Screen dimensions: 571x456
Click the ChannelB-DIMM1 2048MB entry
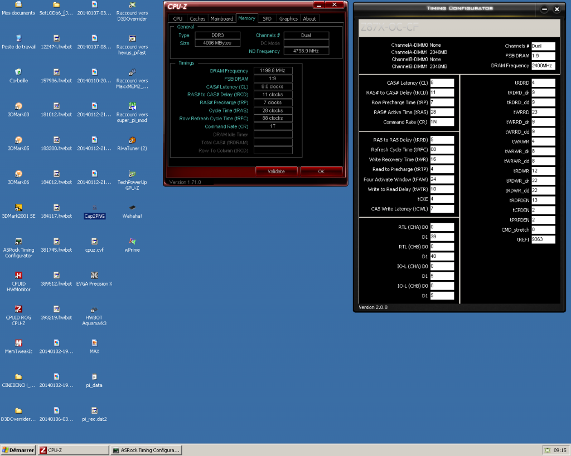(x=419, y=66)
